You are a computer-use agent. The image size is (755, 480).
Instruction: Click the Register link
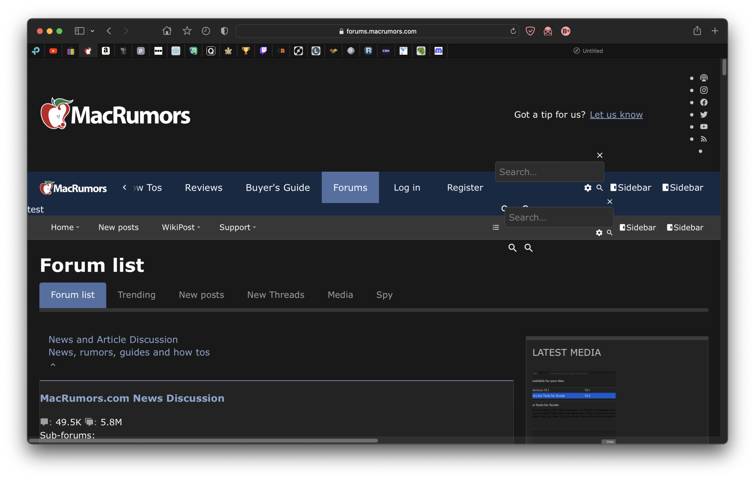pos(465,188)
